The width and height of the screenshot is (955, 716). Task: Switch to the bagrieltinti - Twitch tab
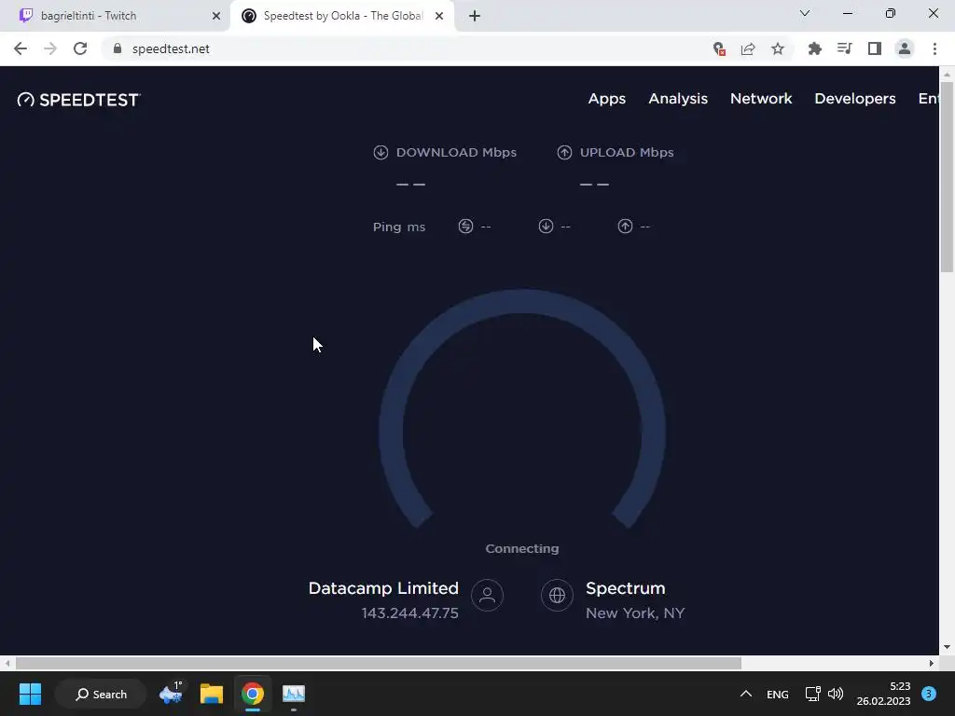pyautogui.click(x=115, y=16)
